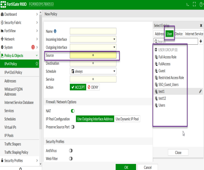
Task: Open the Incoming Interface dropdown
Action: (93, 39)
